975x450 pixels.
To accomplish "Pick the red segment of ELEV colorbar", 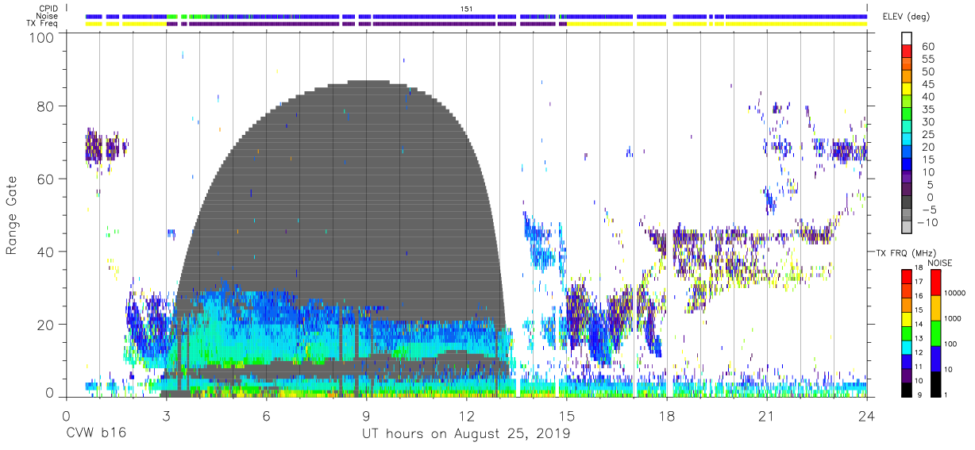I will [906, 52].
